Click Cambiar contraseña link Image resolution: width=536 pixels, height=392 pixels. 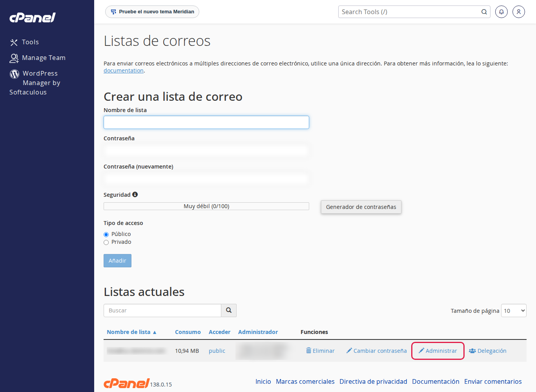click(x=376, y=351)
